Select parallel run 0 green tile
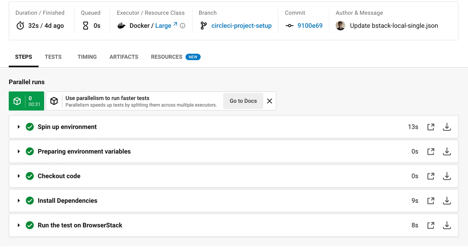The image size is (468, 247). coord(26,101)
